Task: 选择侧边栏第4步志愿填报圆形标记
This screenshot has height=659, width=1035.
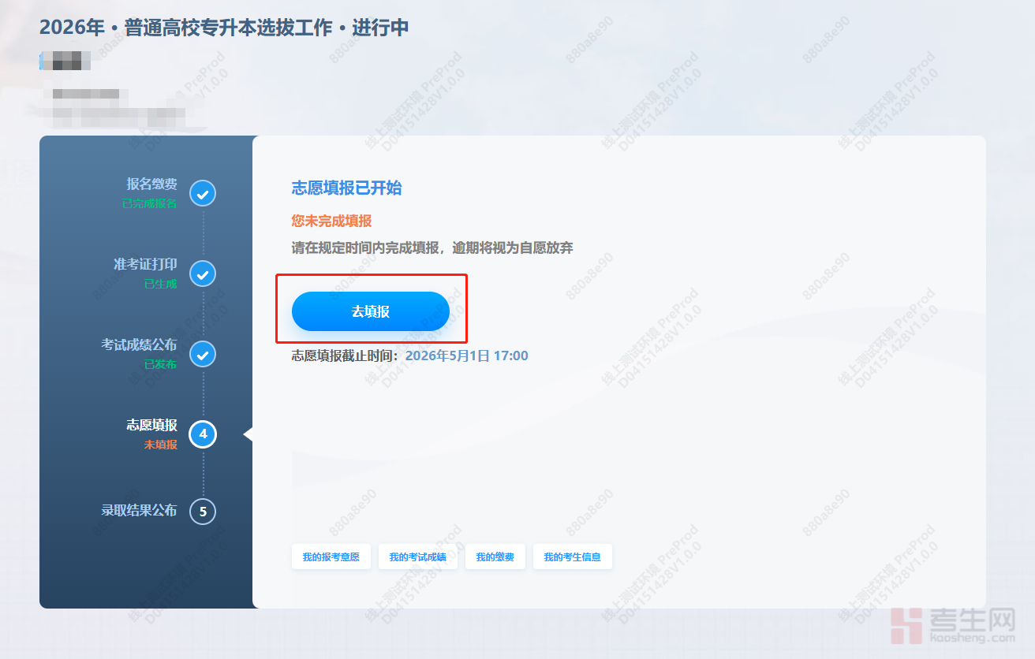Action: click(x=202, y=434)
